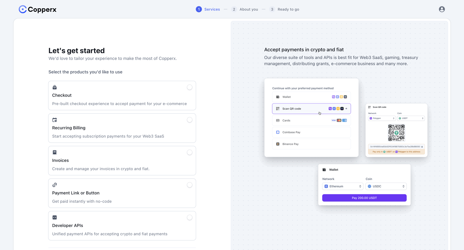
Task: Select the Recurring Billing radio button
Action: pyautogui.click(x=190, y=120)
